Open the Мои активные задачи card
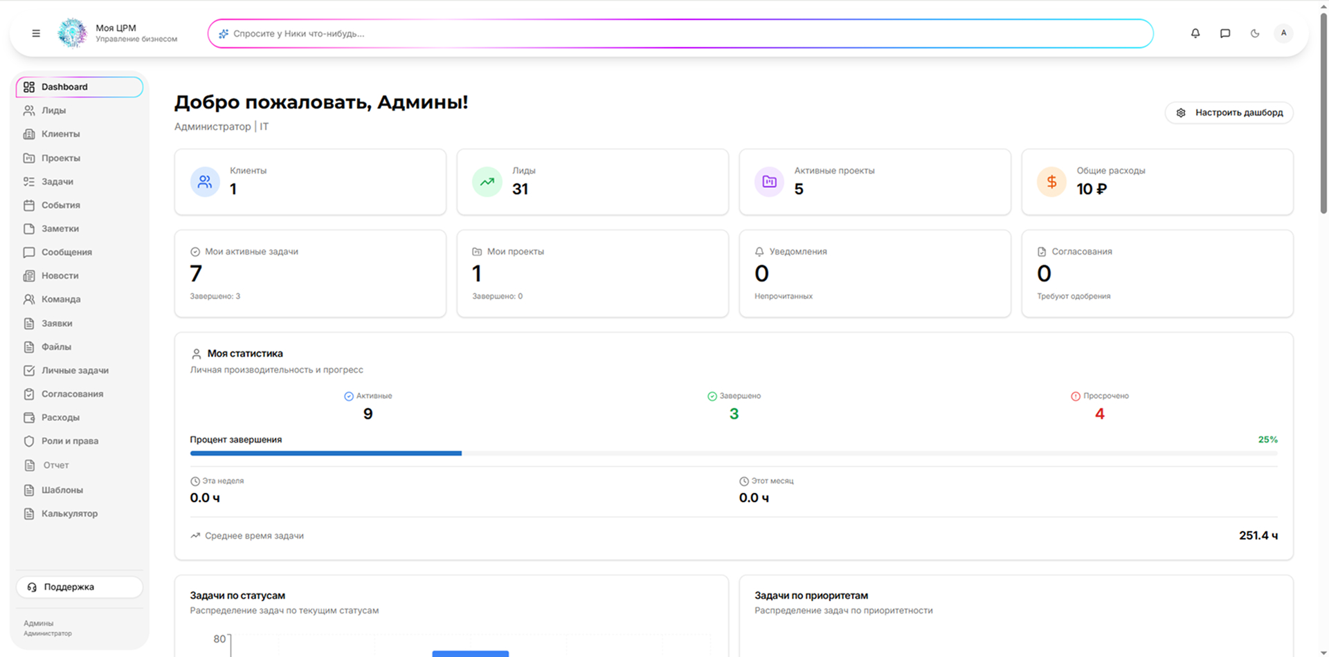 point(310,274)
